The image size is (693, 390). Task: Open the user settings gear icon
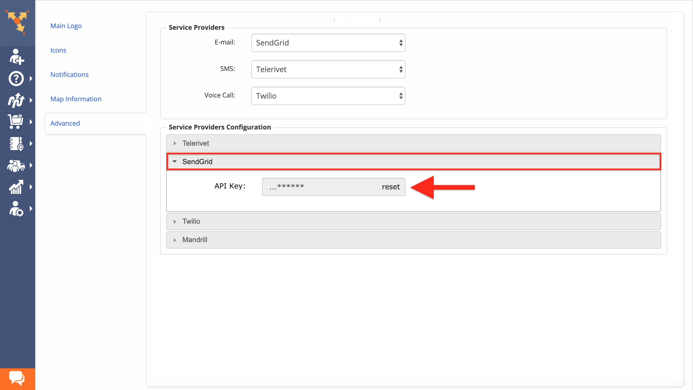coord(16,209)
